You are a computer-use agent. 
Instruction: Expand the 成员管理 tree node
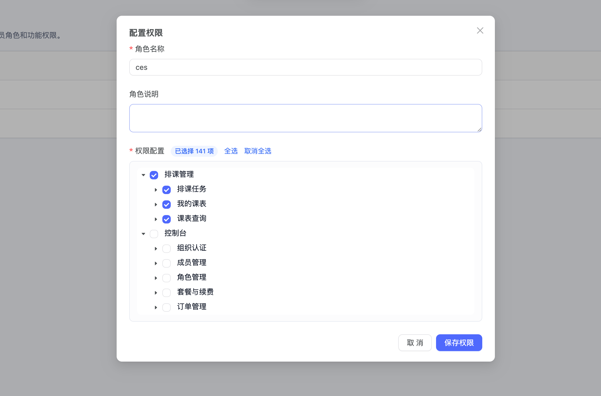(x=156, y=263)
